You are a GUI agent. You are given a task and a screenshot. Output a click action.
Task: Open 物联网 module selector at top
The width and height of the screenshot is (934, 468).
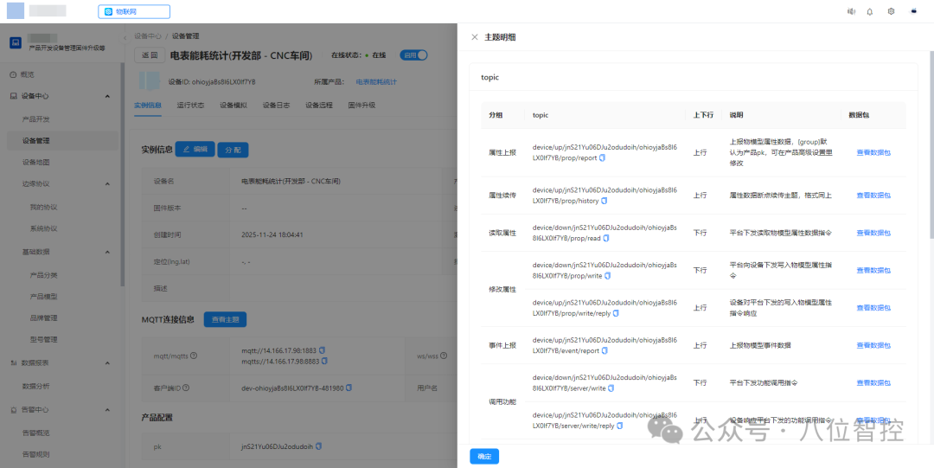(x=134, y=11)
